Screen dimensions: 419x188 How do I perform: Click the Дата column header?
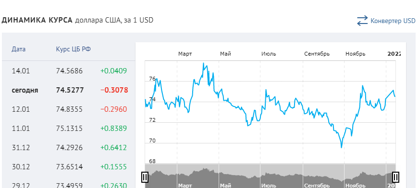coord(19,49)
